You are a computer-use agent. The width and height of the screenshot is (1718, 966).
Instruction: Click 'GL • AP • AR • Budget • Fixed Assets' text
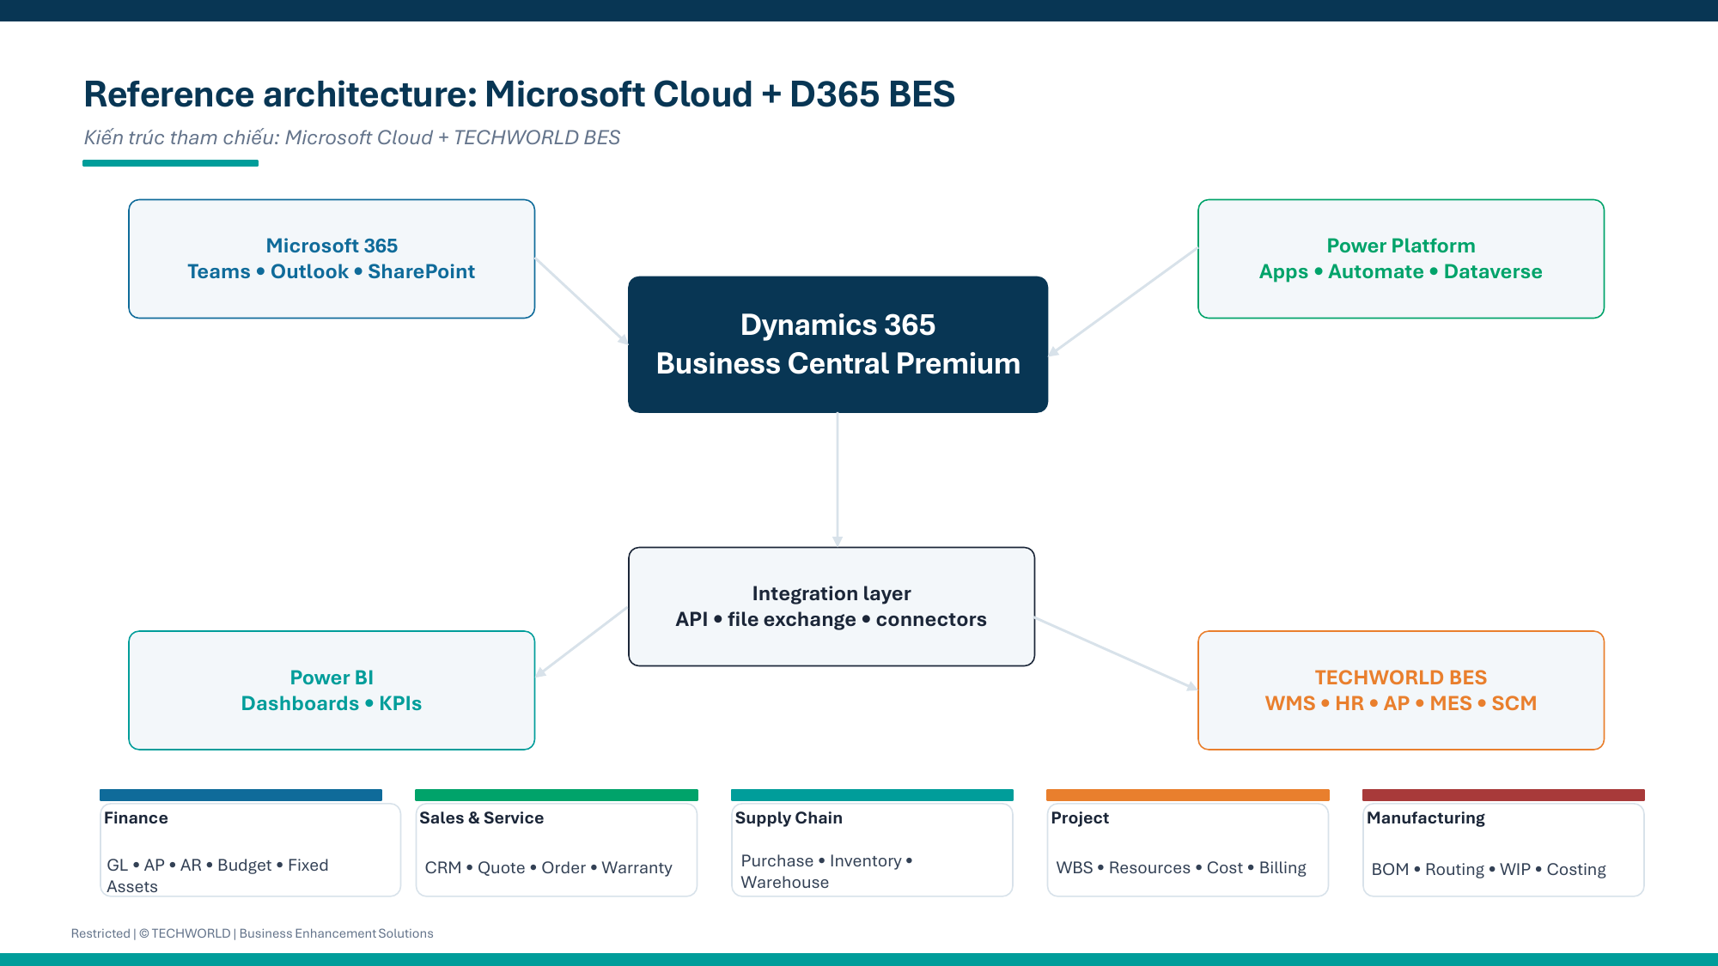coord(217,875)
